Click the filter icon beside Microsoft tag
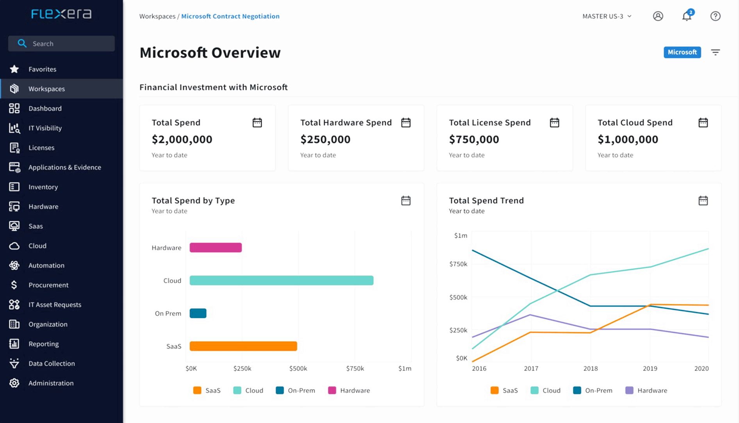Screen dimensions: 739x423 tap(715, 52)
